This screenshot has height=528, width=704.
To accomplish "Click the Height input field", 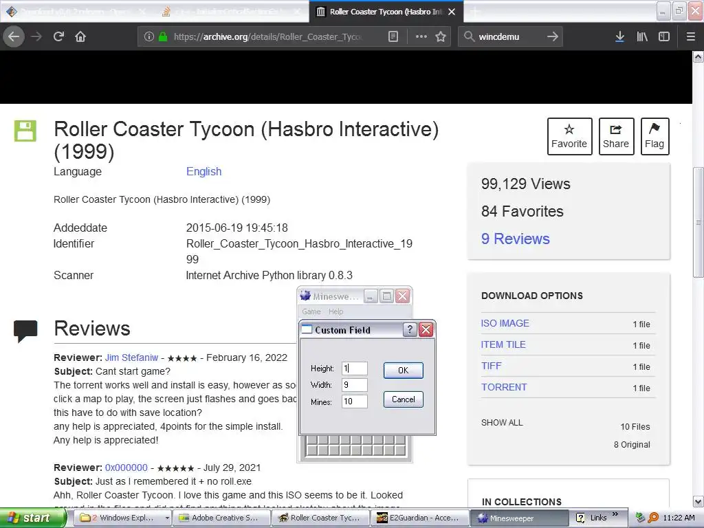I will point(354,368).
